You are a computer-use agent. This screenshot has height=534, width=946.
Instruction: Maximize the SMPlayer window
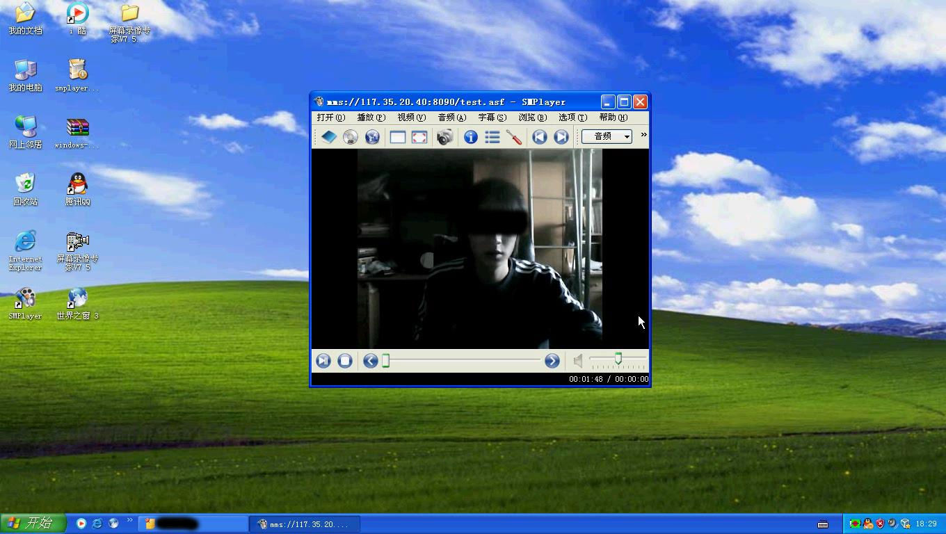tap(624, 102)
